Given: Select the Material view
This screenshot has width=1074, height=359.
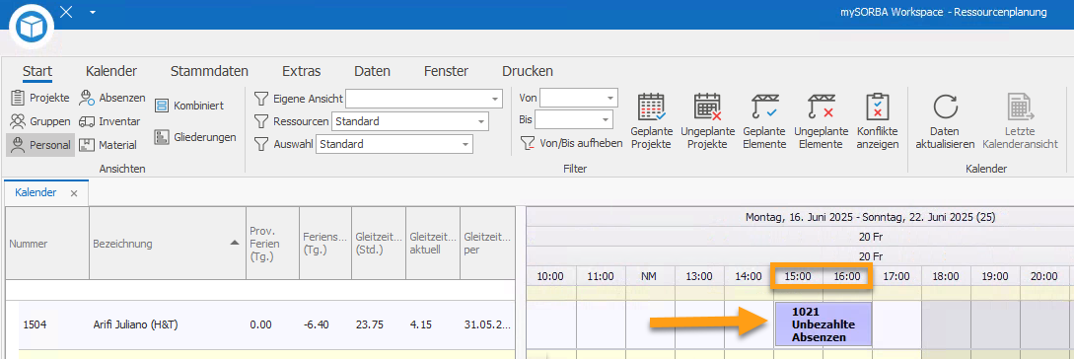Looking at the screenshot, I should point(108,145).
